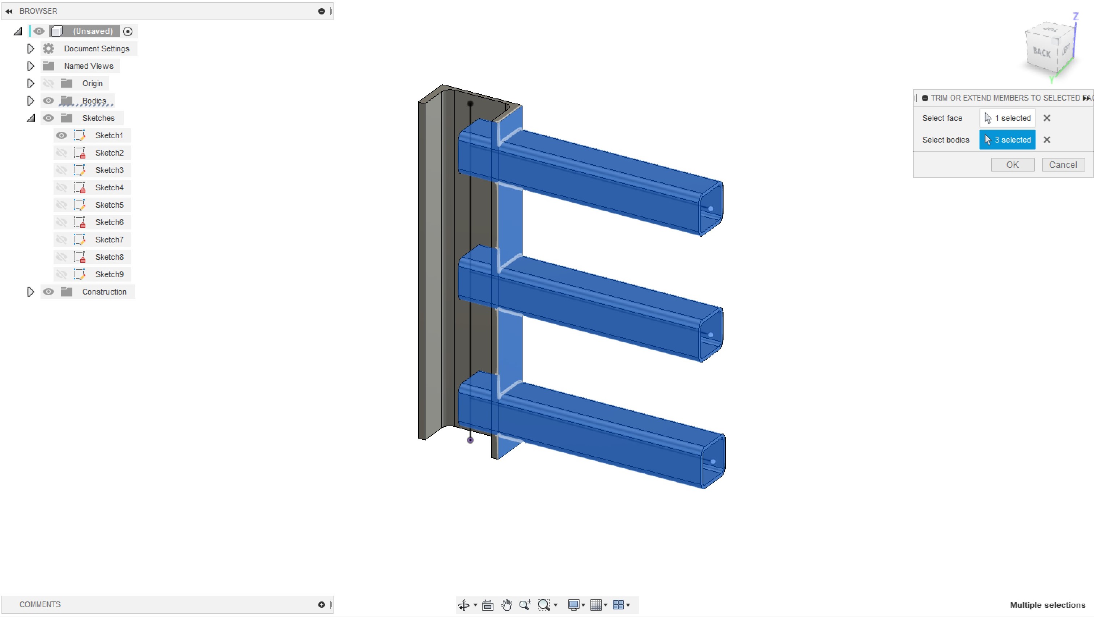Open Display Settings monitor icon

click(573, 605)
